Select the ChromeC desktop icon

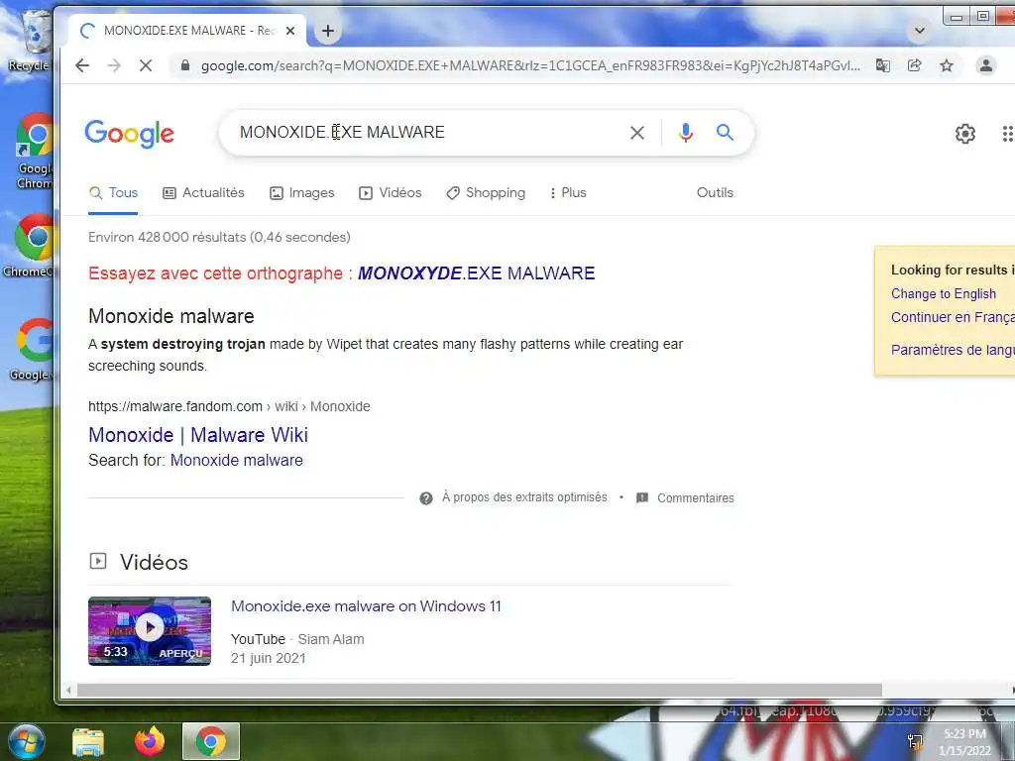click(x=31, y=246)
